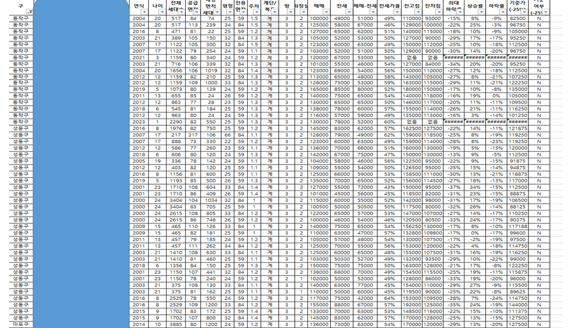
Task: Click the 101250 base price cell
Action: click(x=517, y=116)
